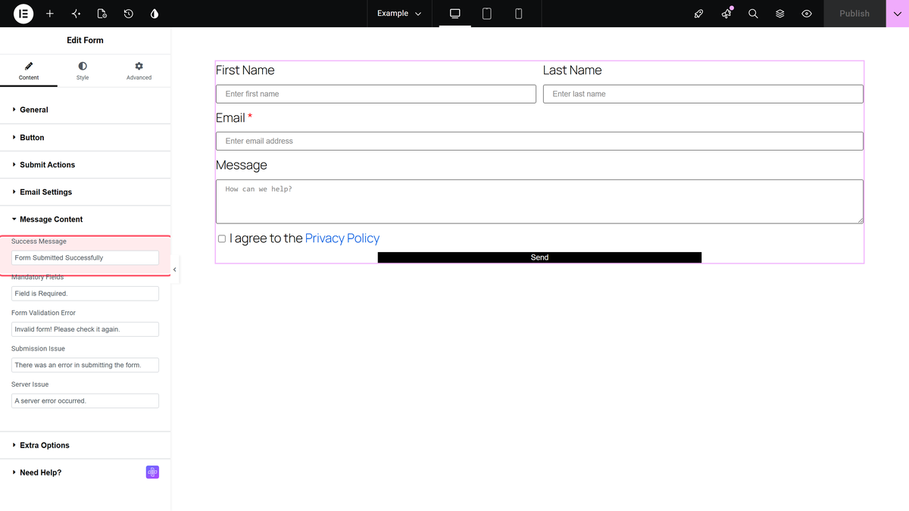Expand Need Help section

(x=86, y=472)
